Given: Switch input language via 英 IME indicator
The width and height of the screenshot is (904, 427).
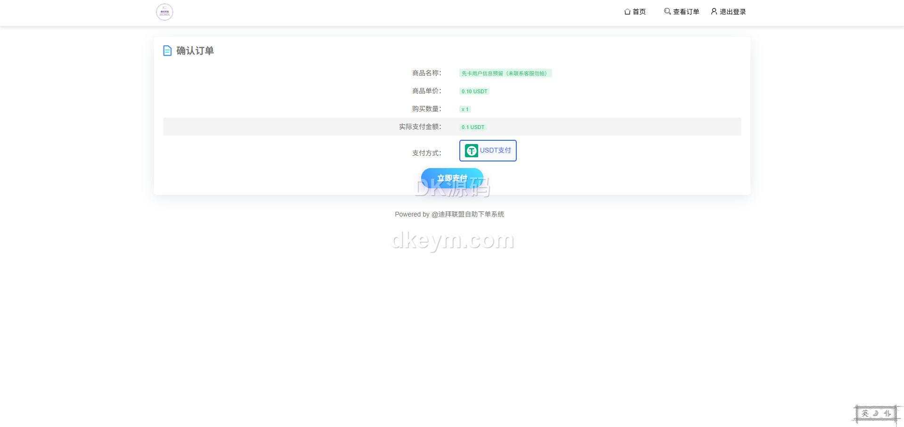Looking at the screenshot, I should (x=865, y=413).
